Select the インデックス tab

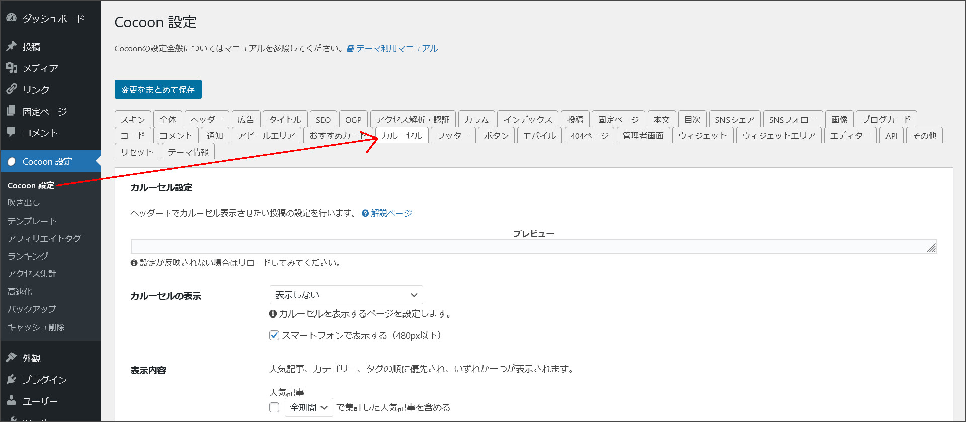coord(528,119)
